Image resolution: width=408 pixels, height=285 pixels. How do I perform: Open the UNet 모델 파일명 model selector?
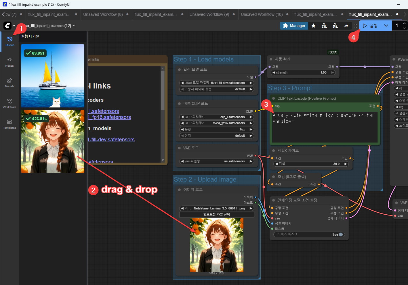[x=216, y=83]
